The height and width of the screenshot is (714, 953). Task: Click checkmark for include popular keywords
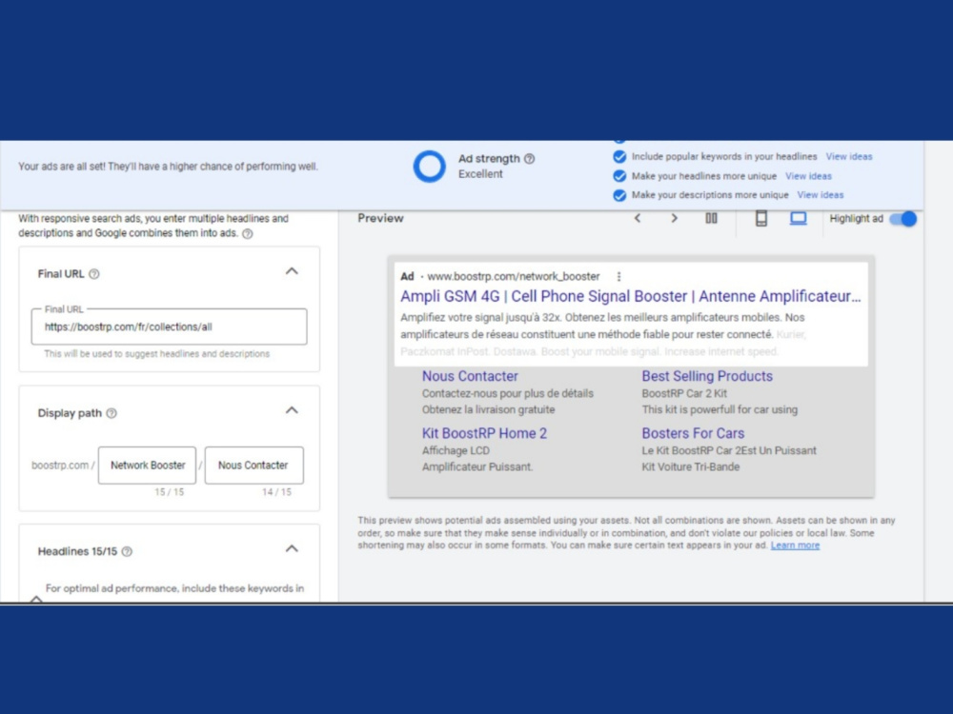click(619, 157)
